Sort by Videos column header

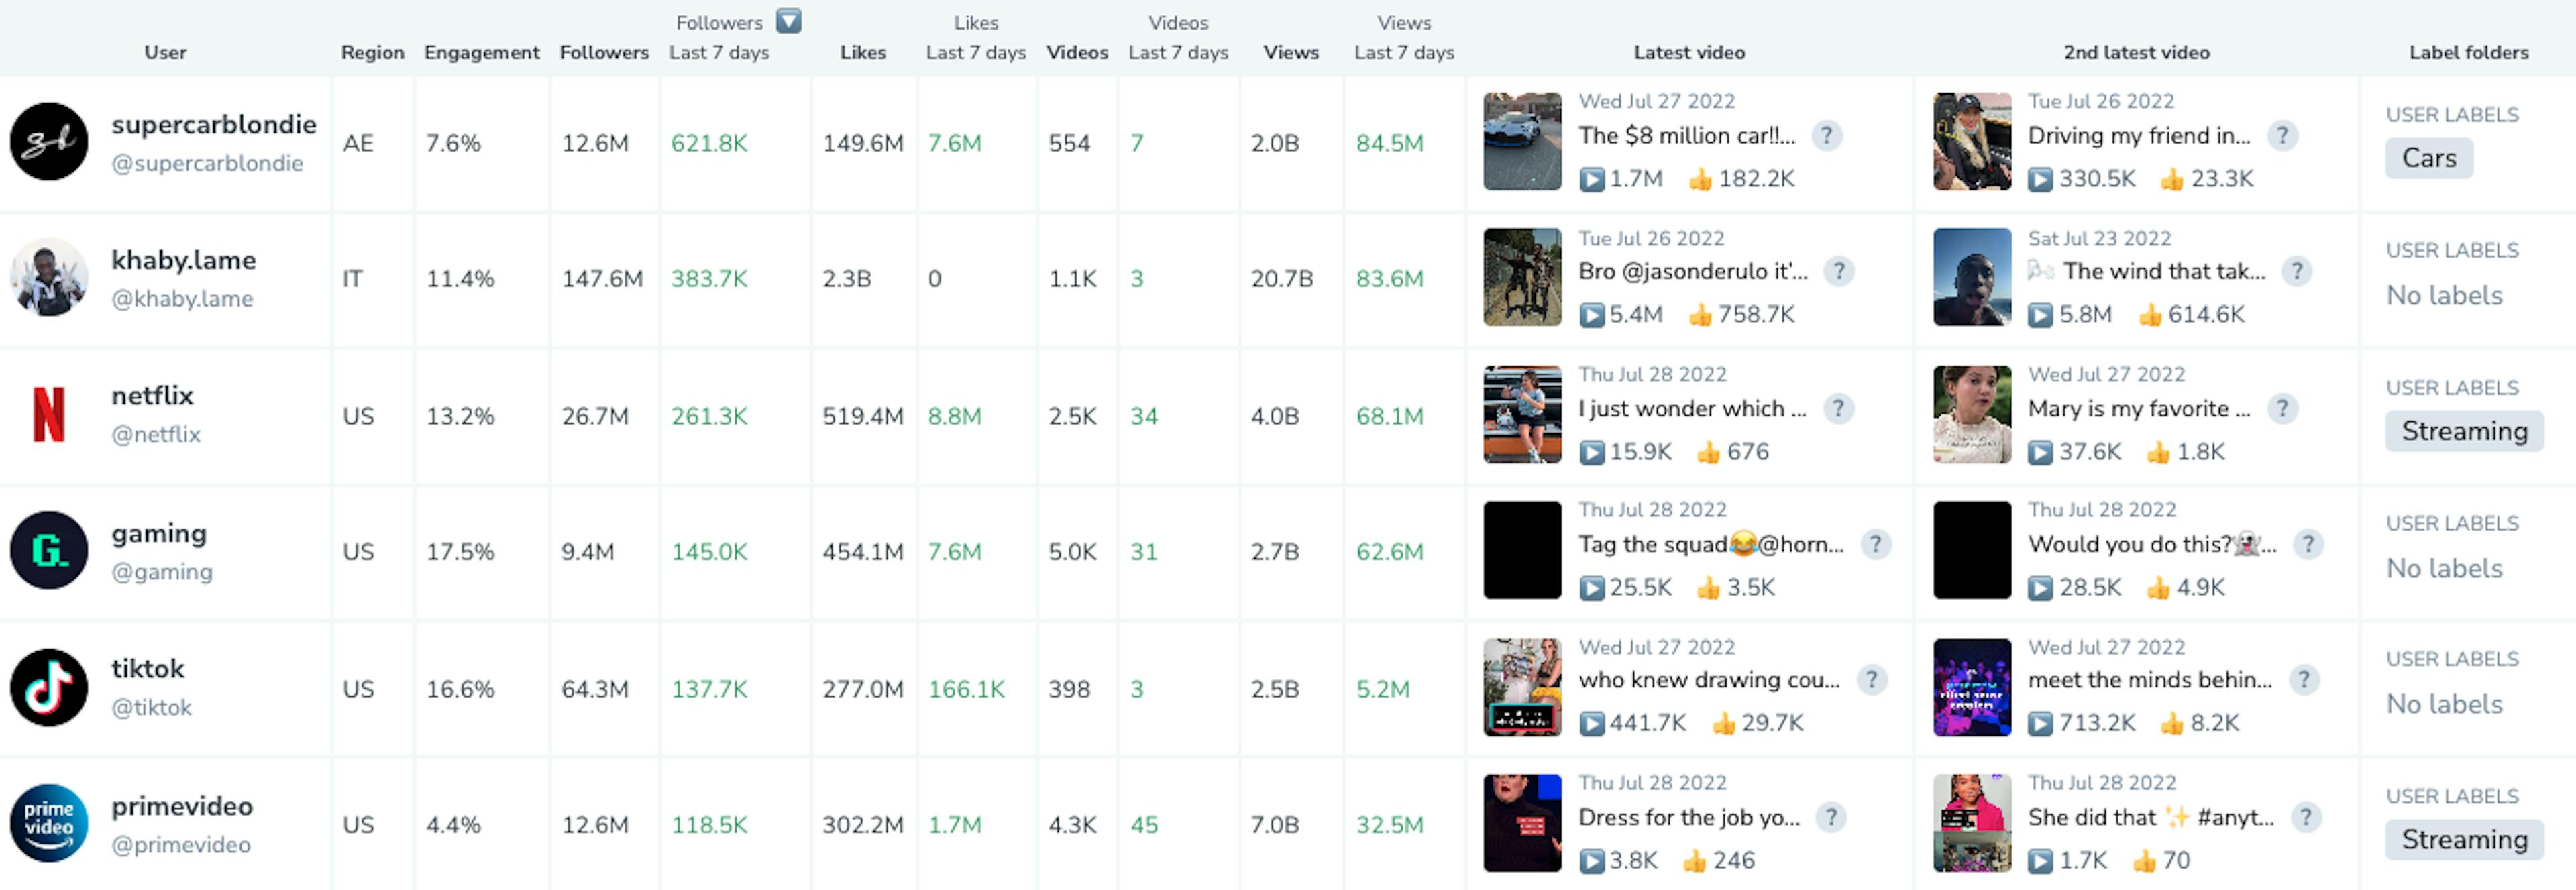[x=1077, y=52]
